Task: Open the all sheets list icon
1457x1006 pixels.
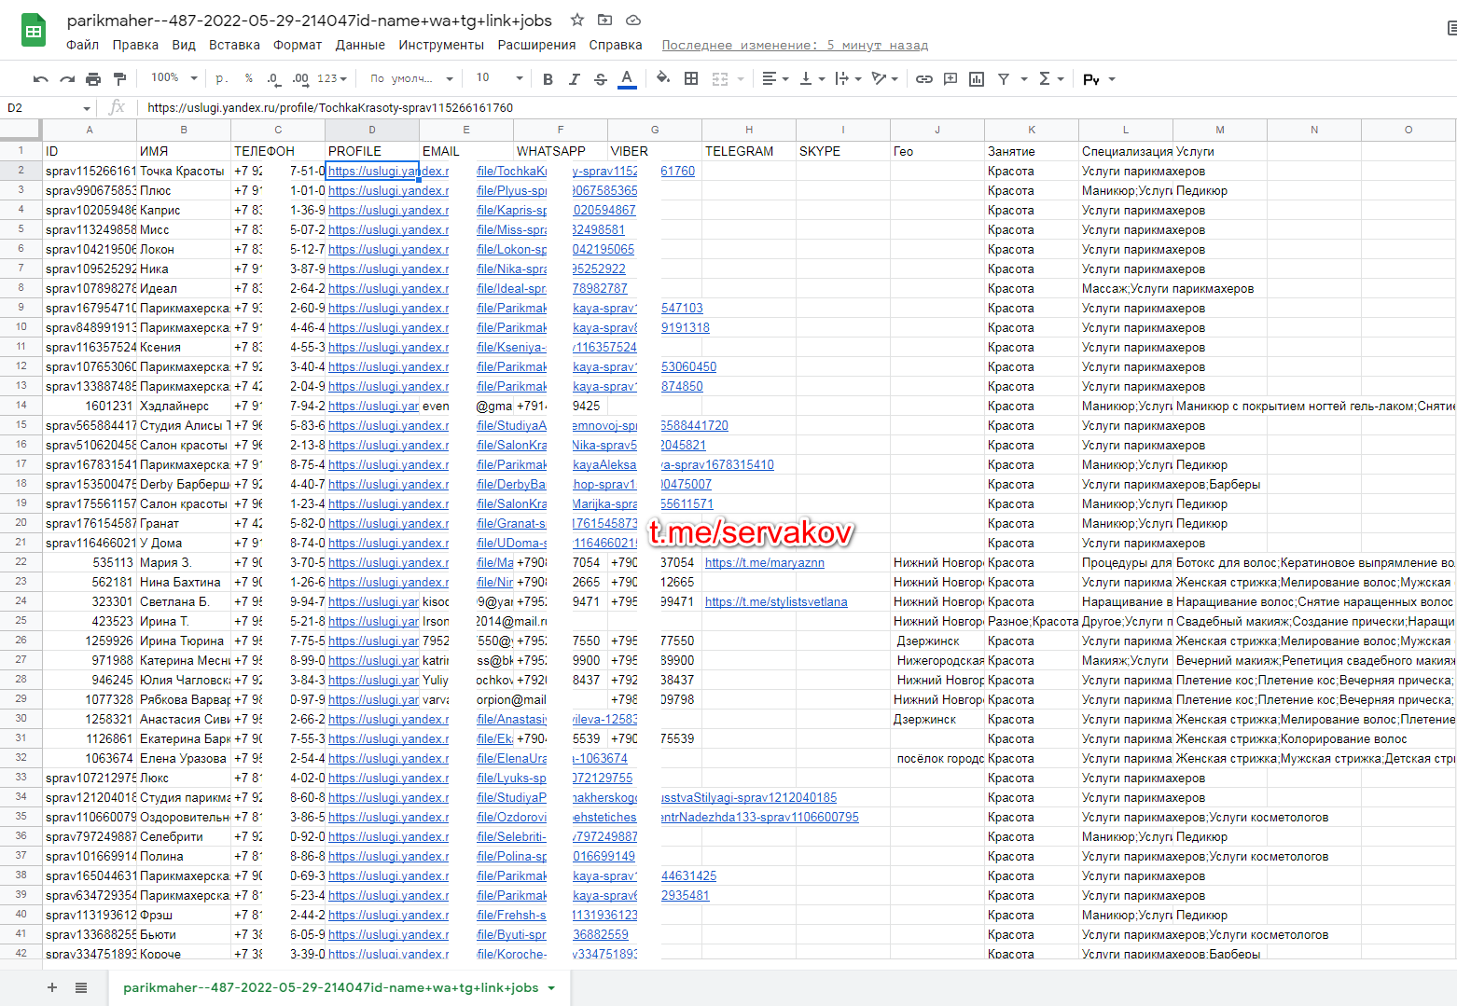Action: click(x=81, y=987)
